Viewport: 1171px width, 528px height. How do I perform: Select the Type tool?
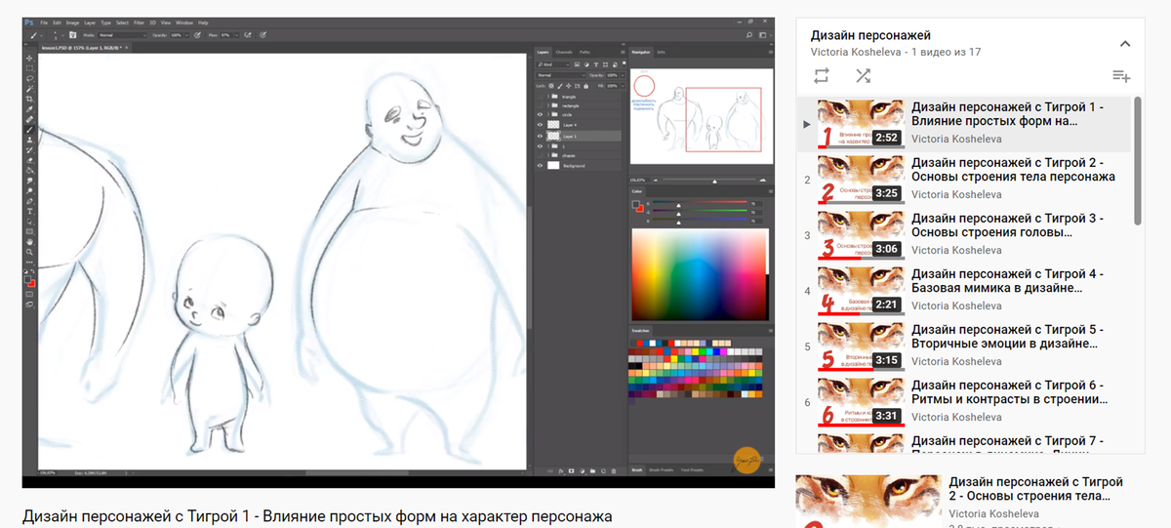point(29,212)
